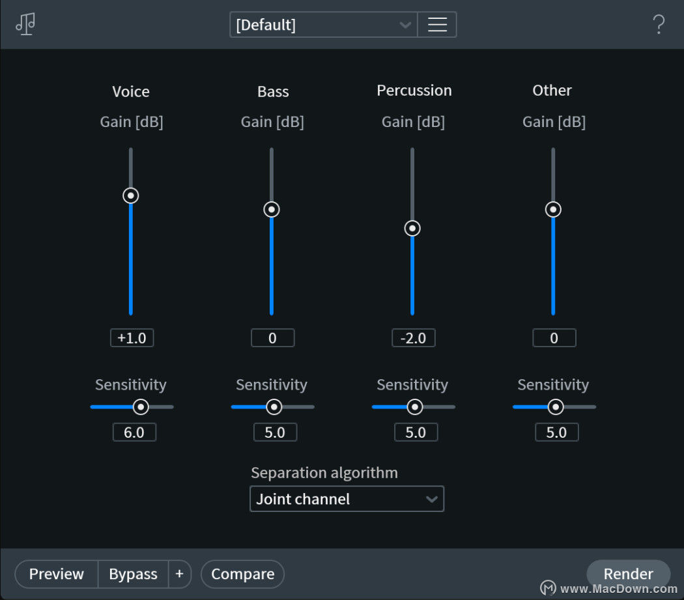
Task: Click the Voice column heading
Action: (131, 92)
